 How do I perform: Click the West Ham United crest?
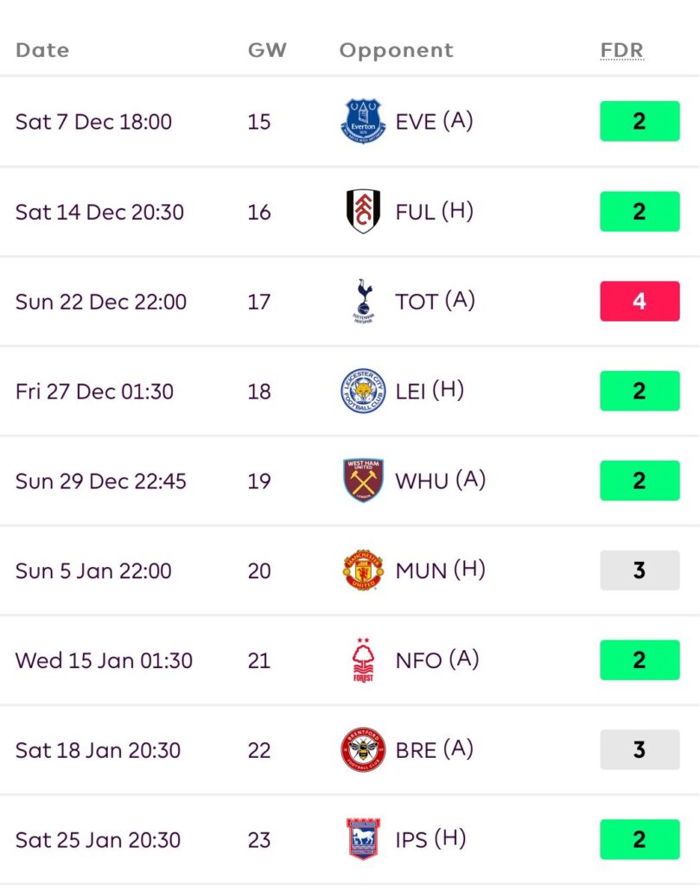(x=363, y=481)
